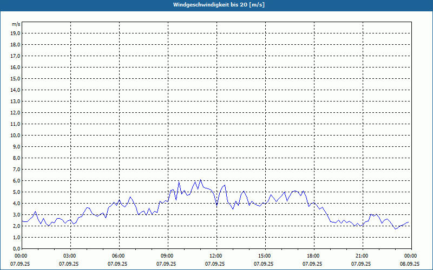Select the 09:00 x-axis time label
The width and height of the screenshot is (433, 270).
point(167,256)
